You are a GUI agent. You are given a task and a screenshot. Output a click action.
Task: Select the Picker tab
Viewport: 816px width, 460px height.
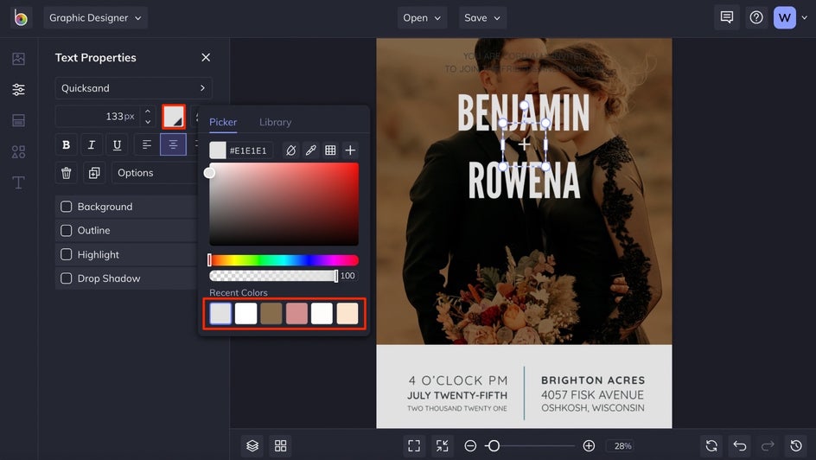click(223, 122)
